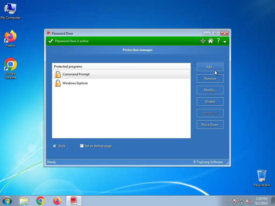Screen dimensions: 275x206
Task: Select the Recycle Bin desktop icon
Action: click(262, 178)
